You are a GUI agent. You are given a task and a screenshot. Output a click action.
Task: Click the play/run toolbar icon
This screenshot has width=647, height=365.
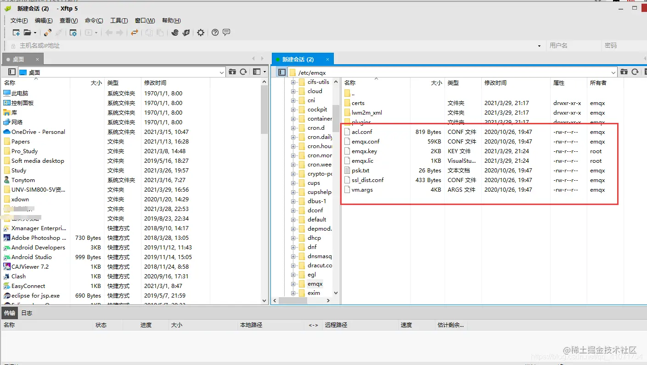89,33
